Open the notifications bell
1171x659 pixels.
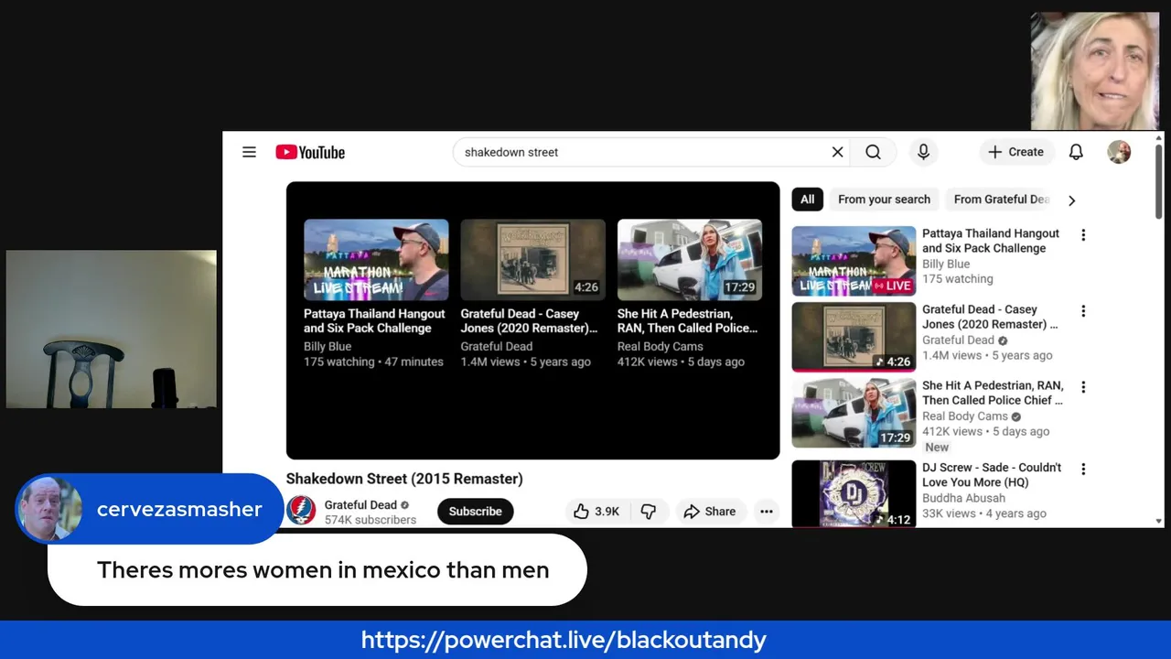pyautogui.click(x=1076, y=152)
